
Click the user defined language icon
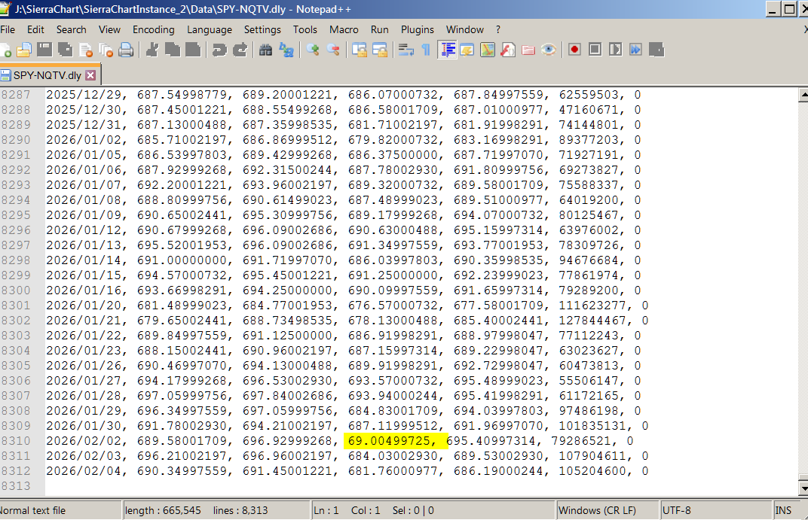[467, 50]
